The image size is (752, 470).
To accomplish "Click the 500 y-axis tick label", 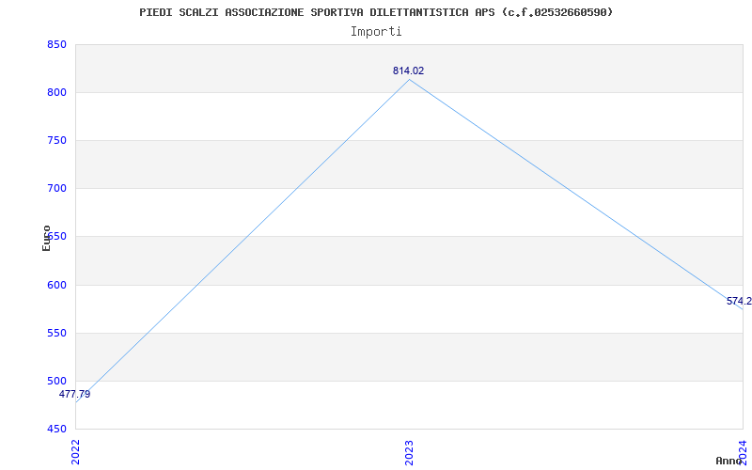I will 56,381.
